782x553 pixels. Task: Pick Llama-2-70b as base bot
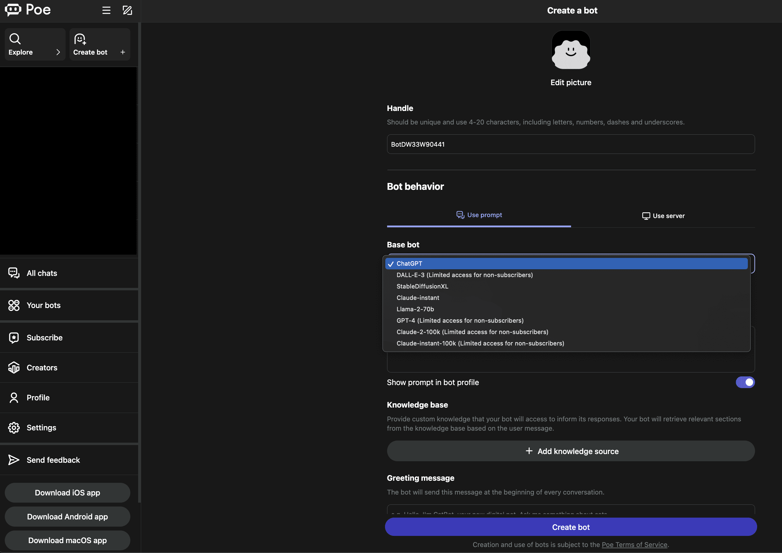pos(415,309)
